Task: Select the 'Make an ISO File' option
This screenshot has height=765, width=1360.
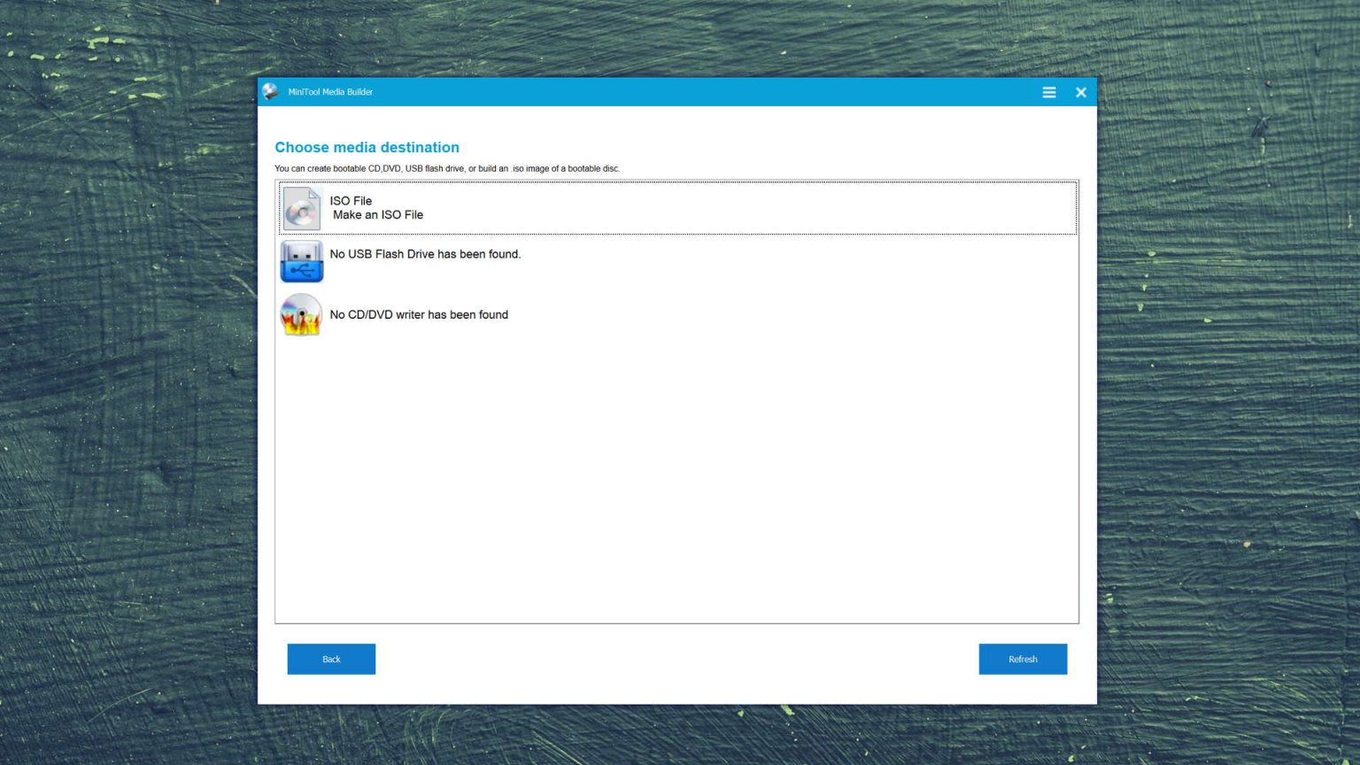Action: coord(377,214)
